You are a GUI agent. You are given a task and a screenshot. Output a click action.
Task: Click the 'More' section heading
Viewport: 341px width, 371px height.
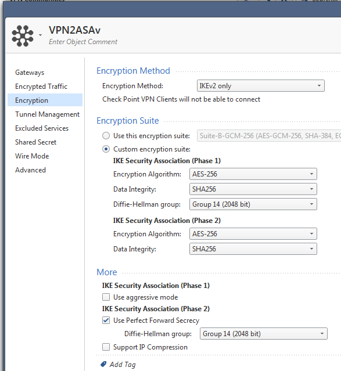[x=107, y=272]
